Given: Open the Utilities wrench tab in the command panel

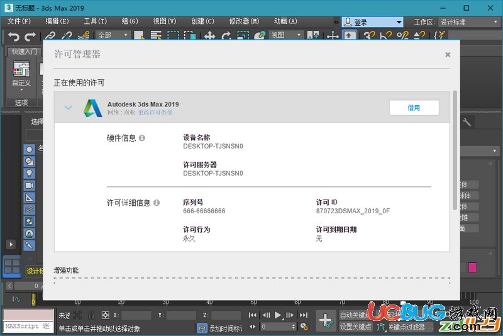Looking at the screenshot, I should pyautogui.click(x=467, y=122).
